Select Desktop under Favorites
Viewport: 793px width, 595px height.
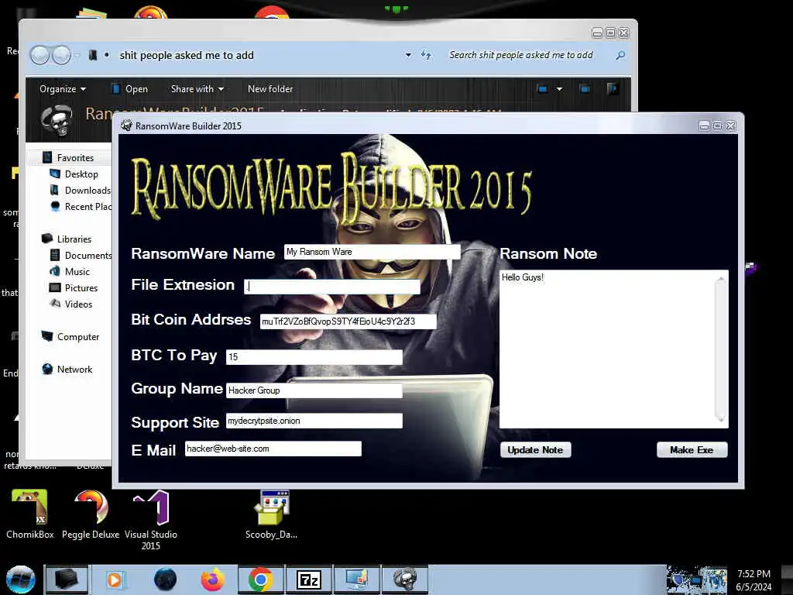(x=81, y=174)
